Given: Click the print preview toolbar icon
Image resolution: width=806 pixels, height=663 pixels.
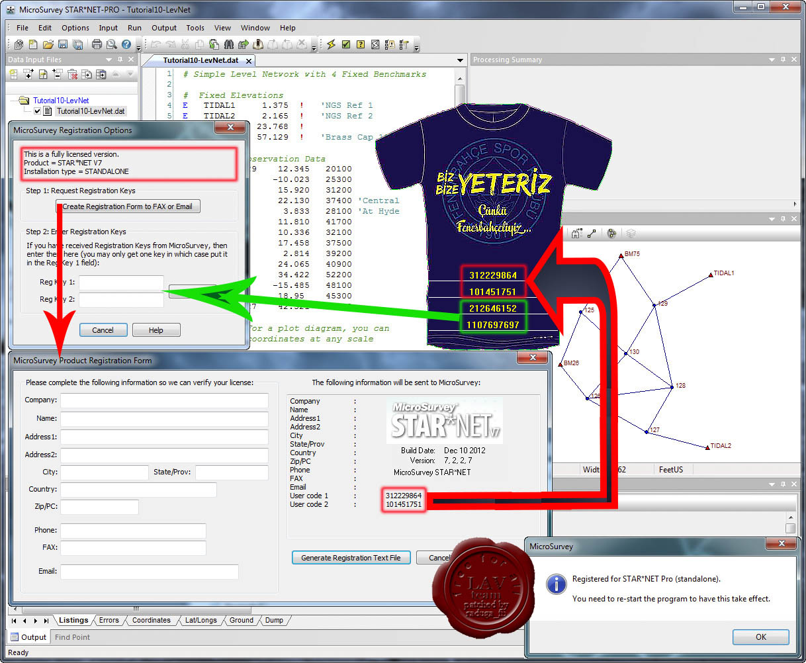Looking at the screenshot, I should (111, 44).
